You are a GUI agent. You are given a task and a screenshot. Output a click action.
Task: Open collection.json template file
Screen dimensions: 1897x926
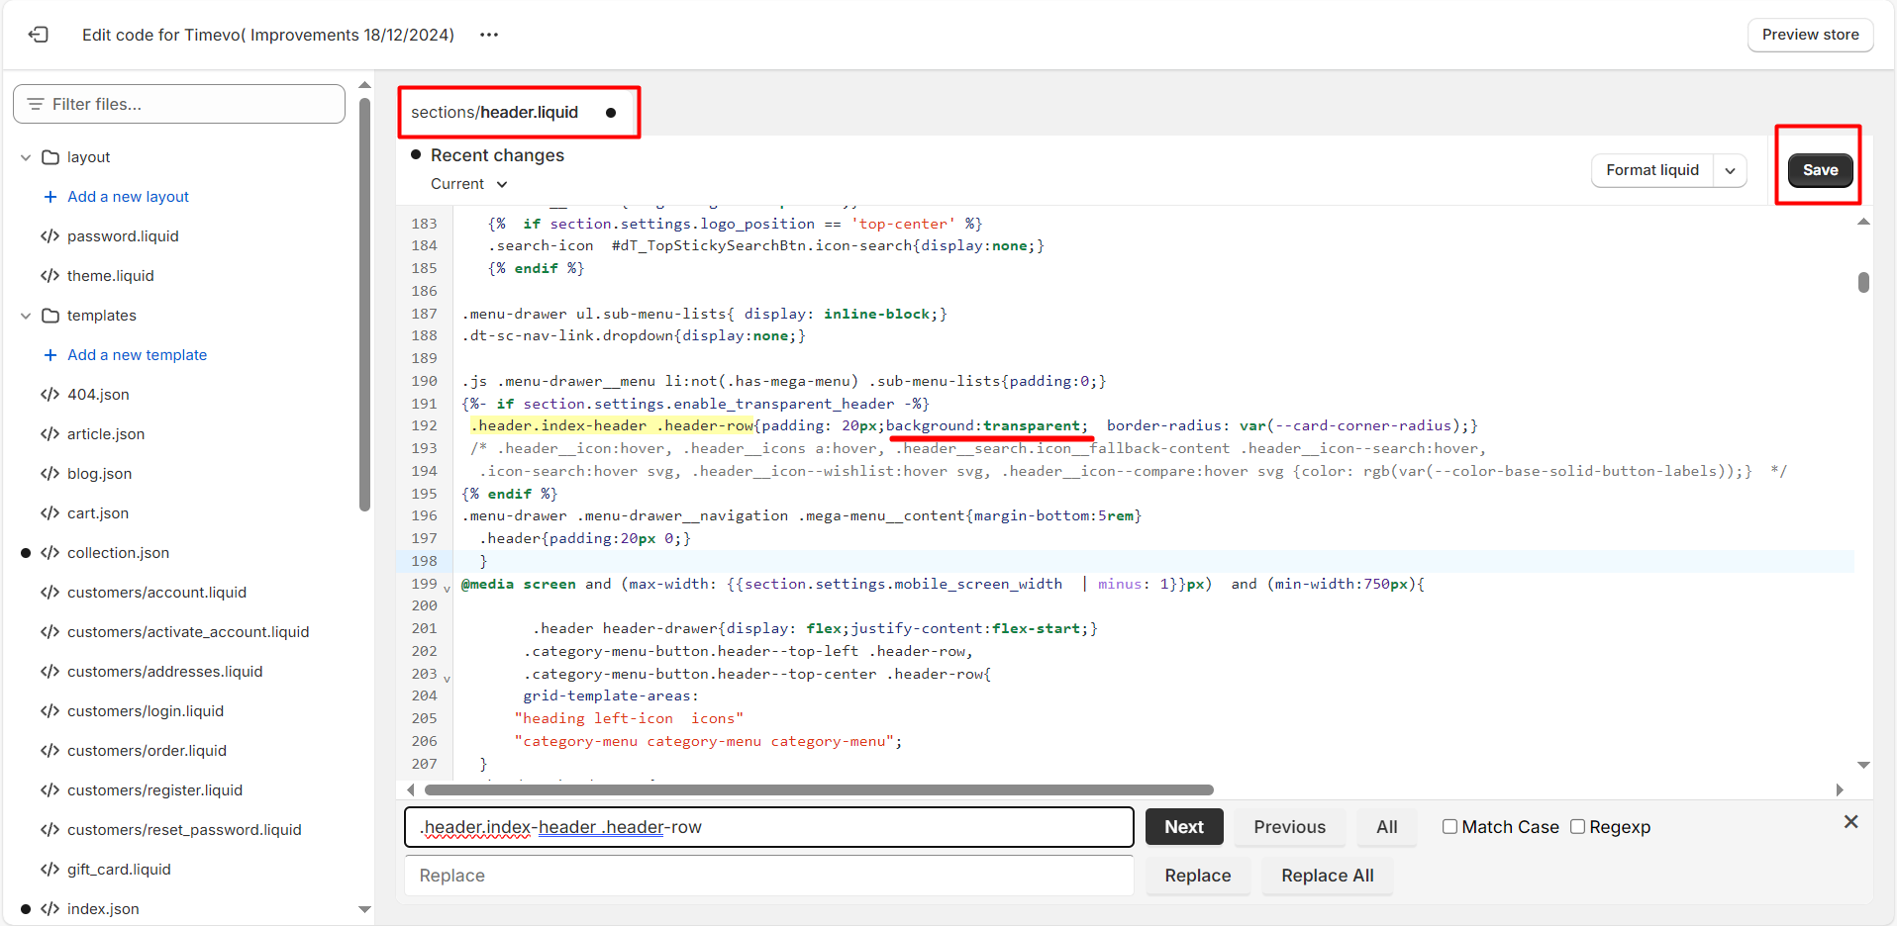[118, 553]
